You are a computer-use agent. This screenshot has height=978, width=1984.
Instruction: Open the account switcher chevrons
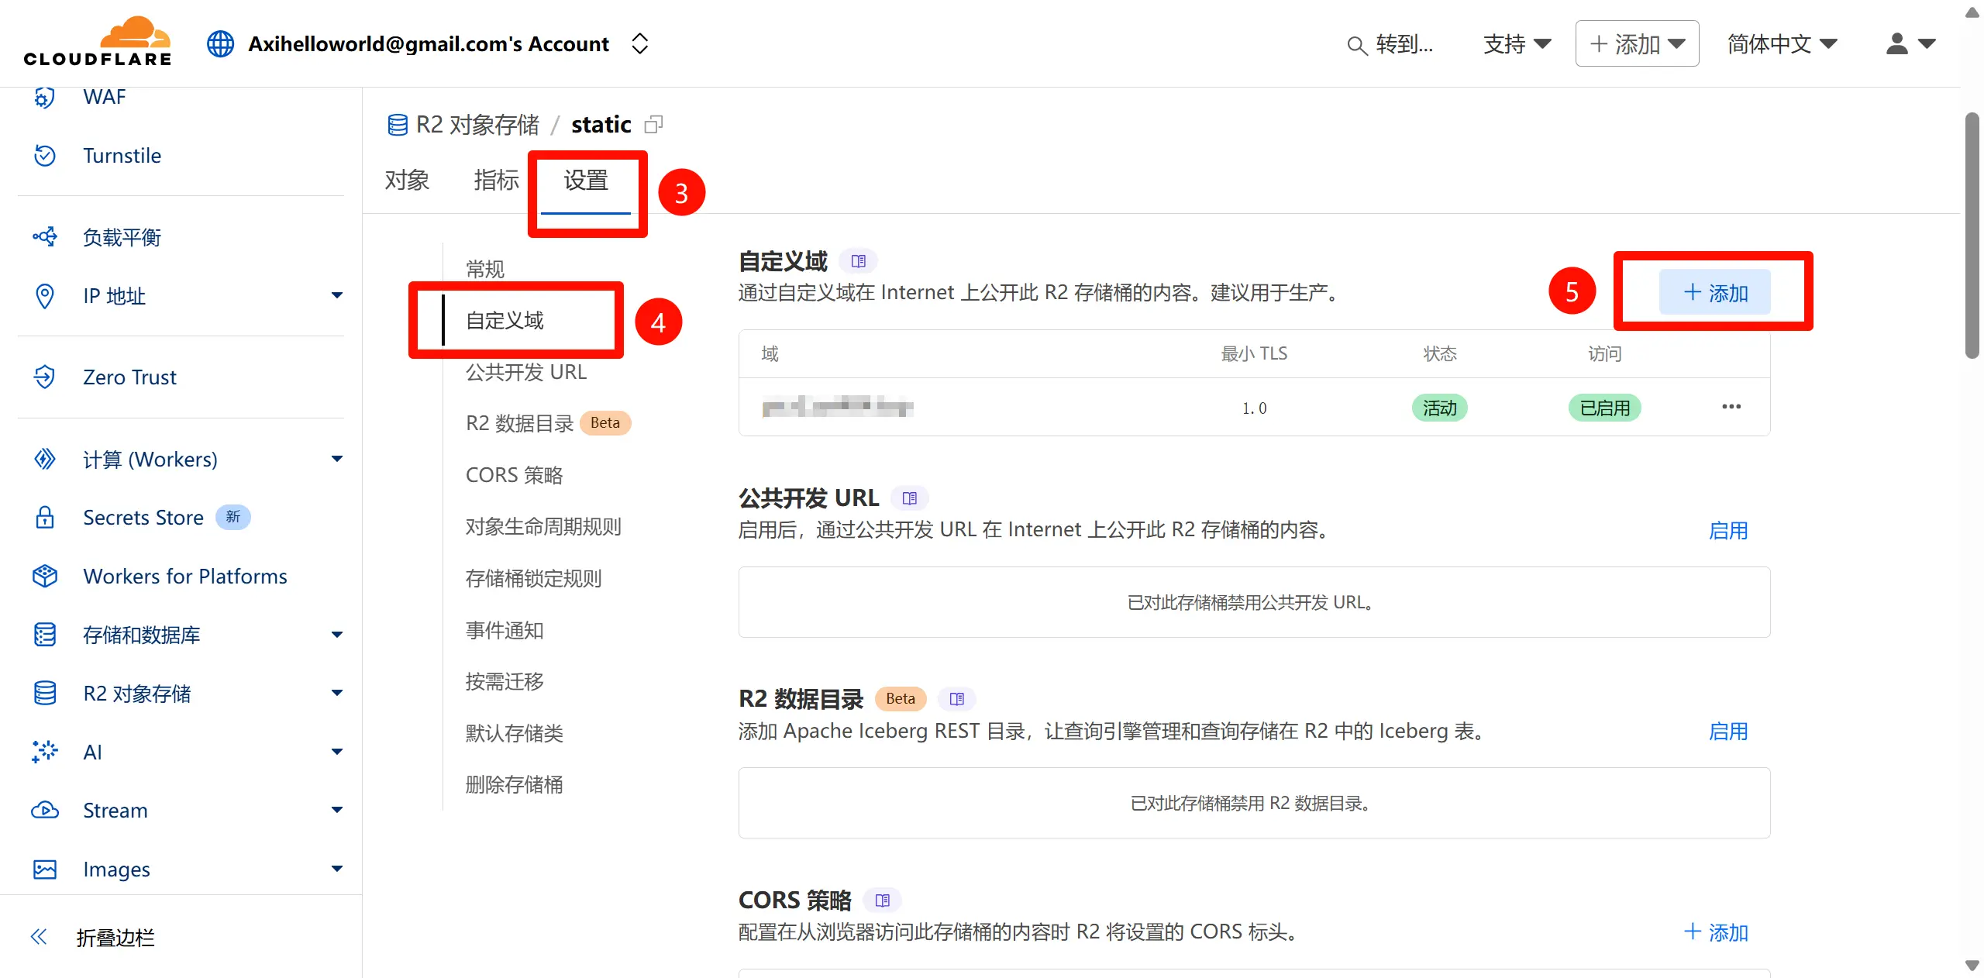pos(639,43)
